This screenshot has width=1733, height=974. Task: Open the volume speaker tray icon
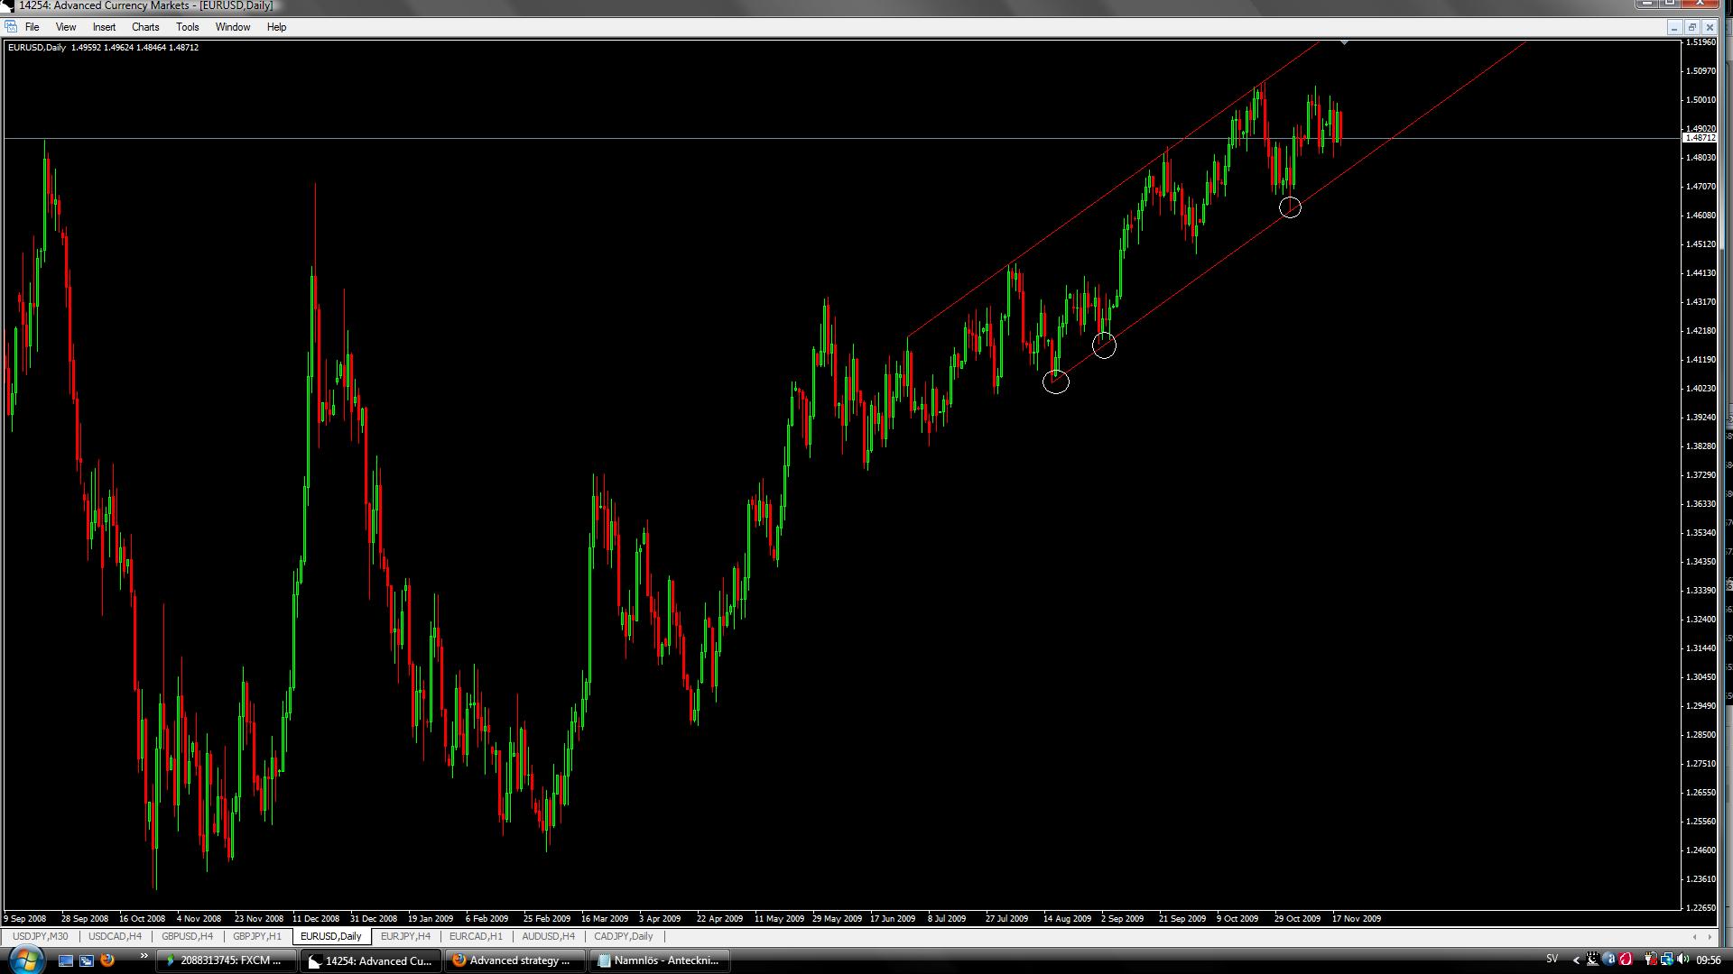pos(1684,960)
